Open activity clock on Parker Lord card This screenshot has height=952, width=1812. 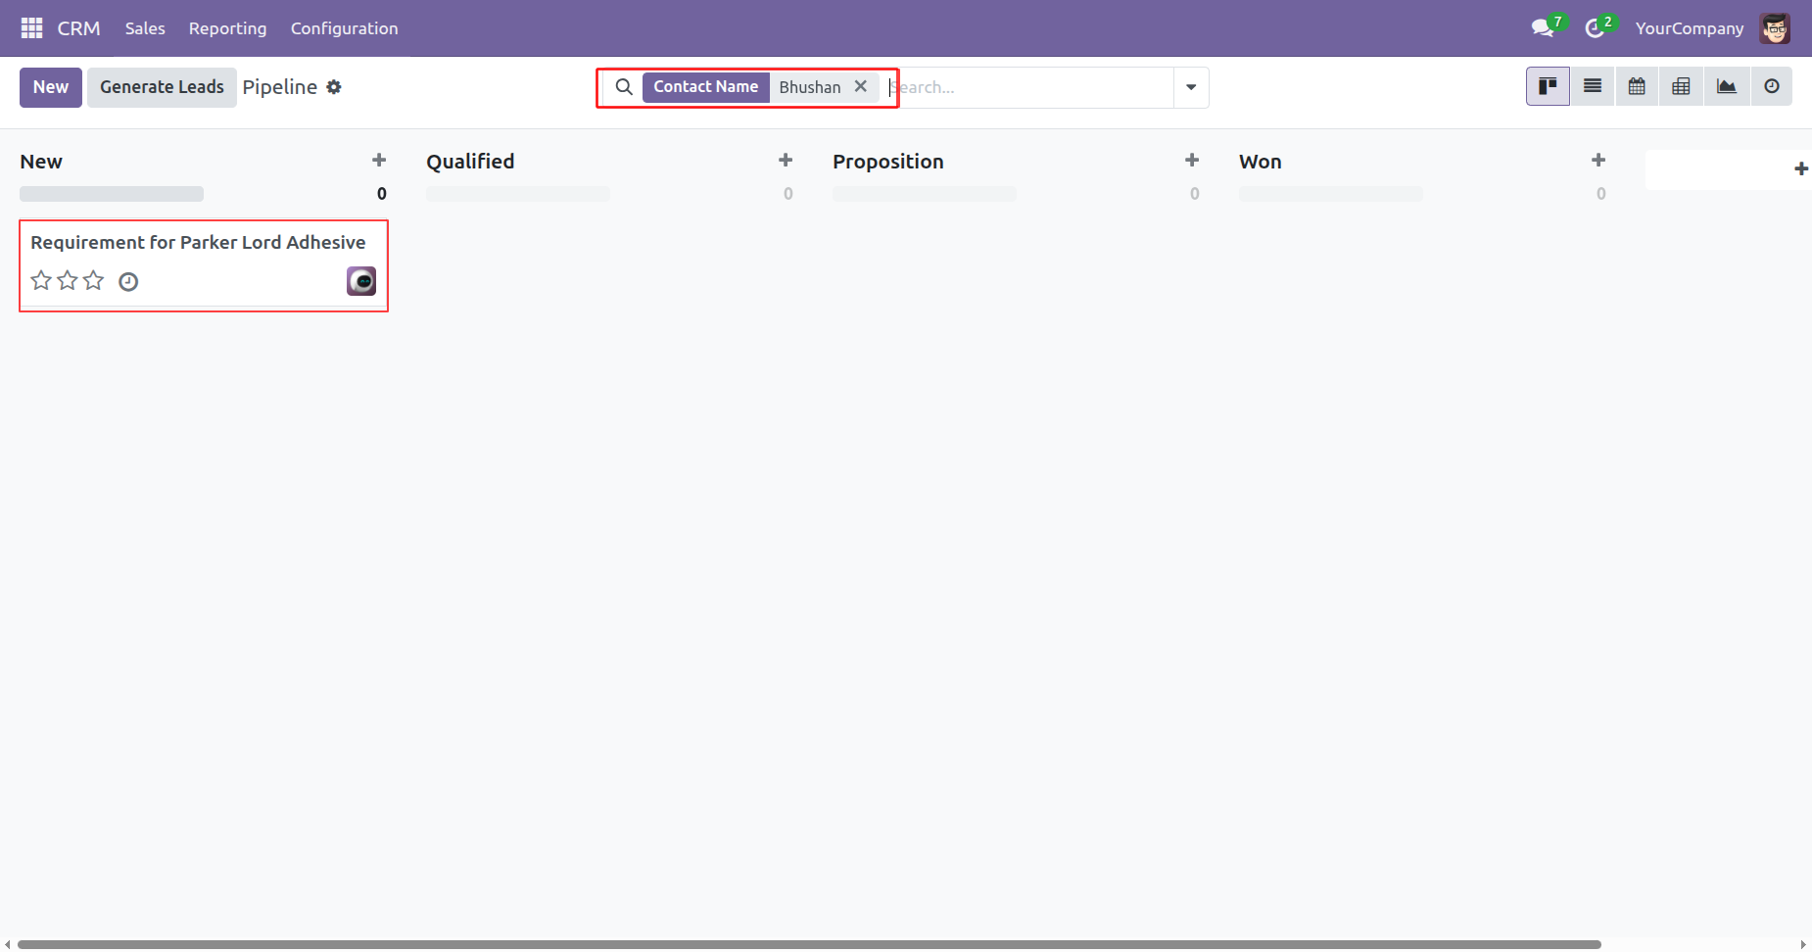[x=128, y=282]
